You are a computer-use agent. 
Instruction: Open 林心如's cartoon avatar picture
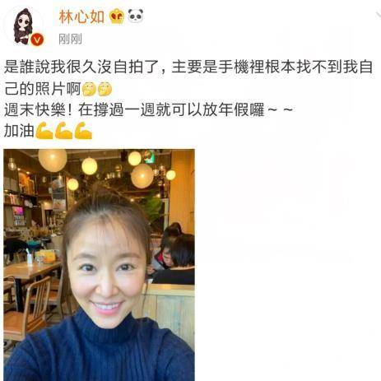point(24,26)
